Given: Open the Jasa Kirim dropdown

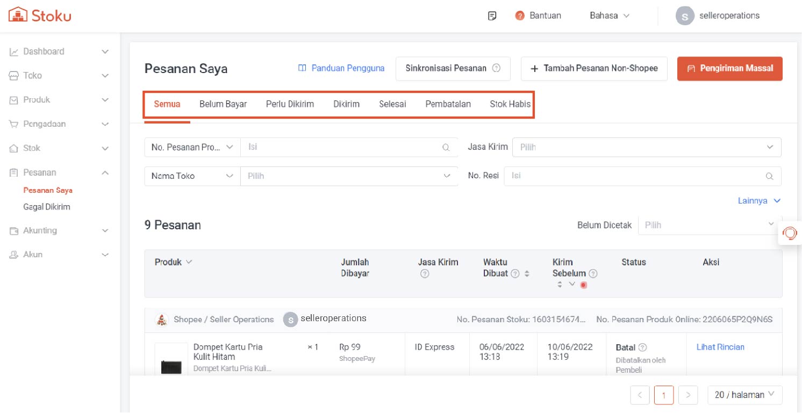Looking at the screenshot, I should (x=646, y=147).
